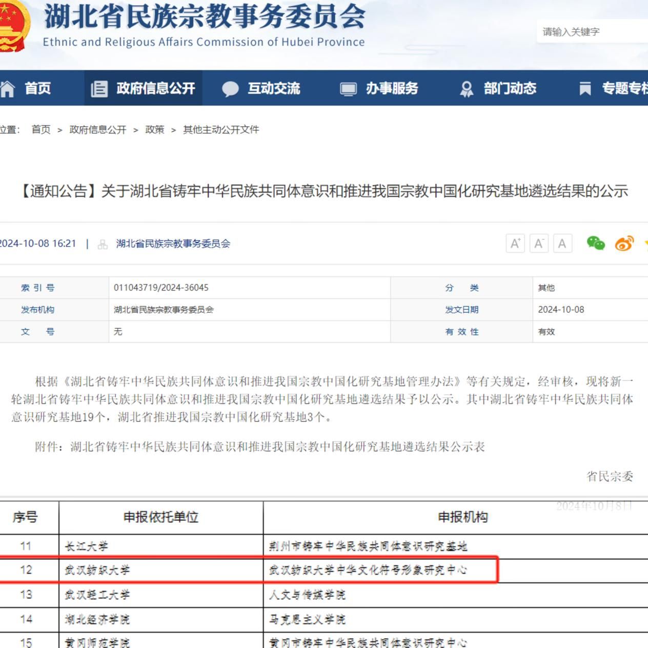Click 政策 breadcrumb link
This screenshot has height=648, width=648.
tap(155, 130)
